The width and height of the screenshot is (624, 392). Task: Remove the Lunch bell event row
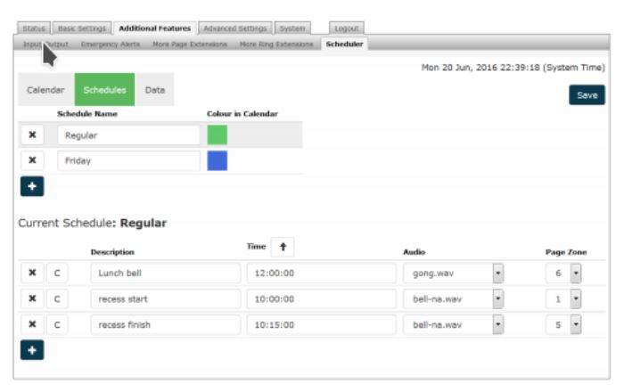click(32, 274)
